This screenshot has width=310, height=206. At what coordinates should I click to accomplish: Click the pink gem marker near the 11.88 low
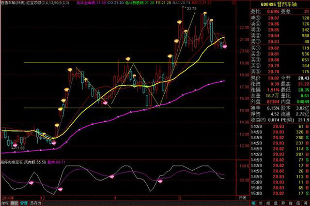[x=15, y=145]
